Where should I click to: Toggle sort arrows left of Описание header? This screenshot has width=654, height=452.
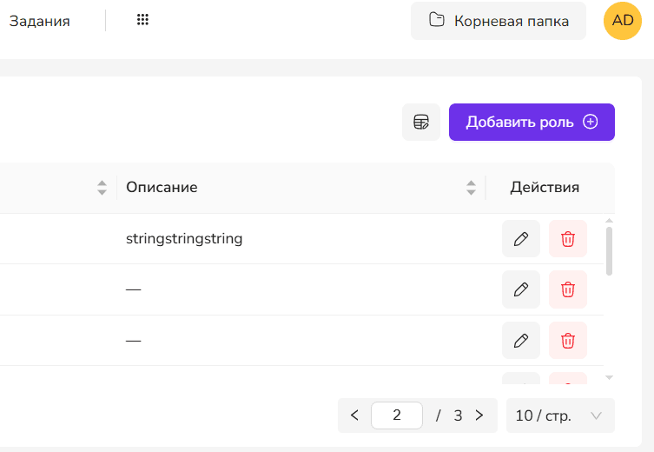[102, 187]
